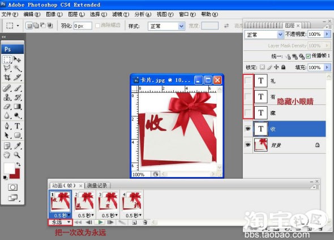Uncheck the 传播帧 checkbox

(308, 56)
